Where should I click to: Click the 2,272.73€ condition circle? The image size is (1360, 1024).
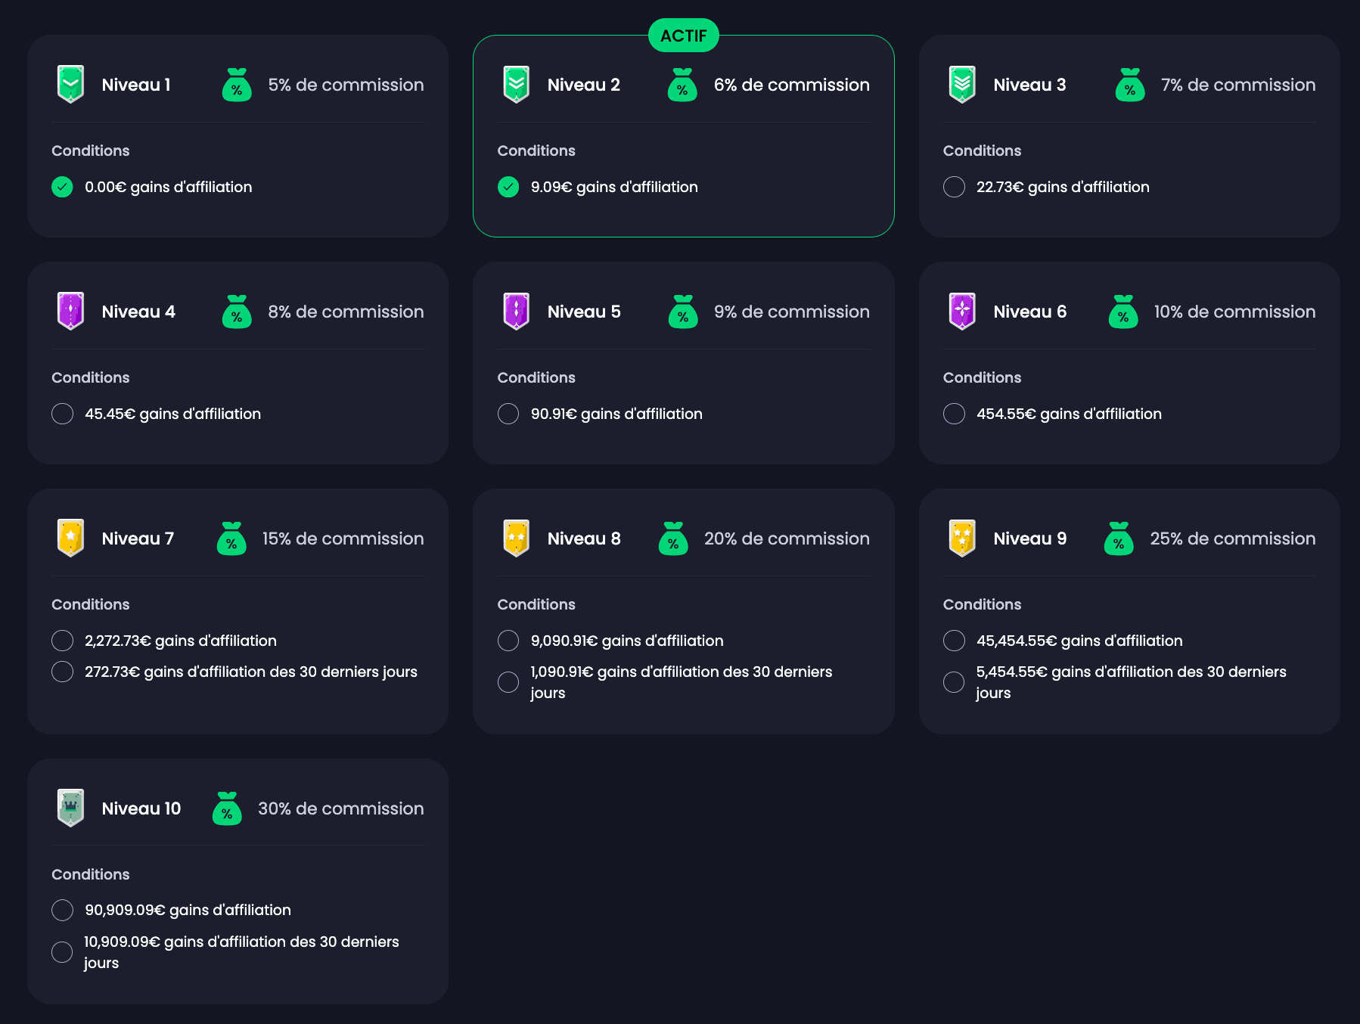(x=62, y=641)
